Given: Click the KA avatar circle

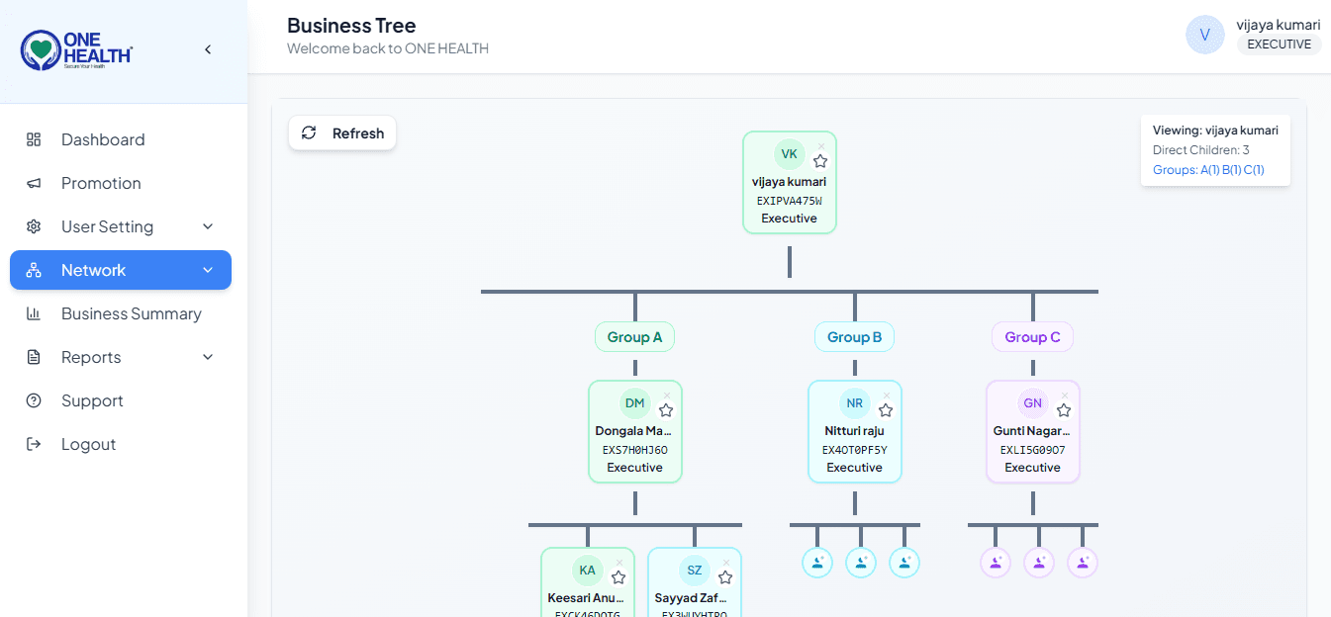Looking at the screenshot, I should [x=587, y=571].
